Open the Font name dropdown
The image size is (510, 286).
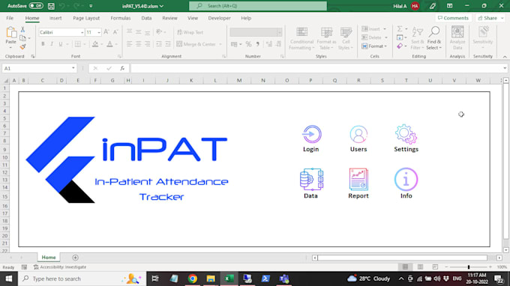point(82,32)
